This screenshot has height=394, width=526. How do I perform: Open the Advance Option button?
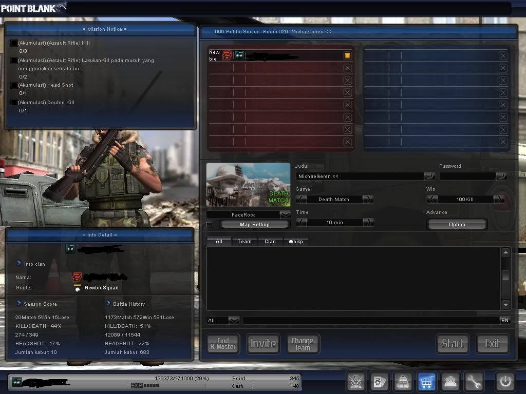point(457,225)
